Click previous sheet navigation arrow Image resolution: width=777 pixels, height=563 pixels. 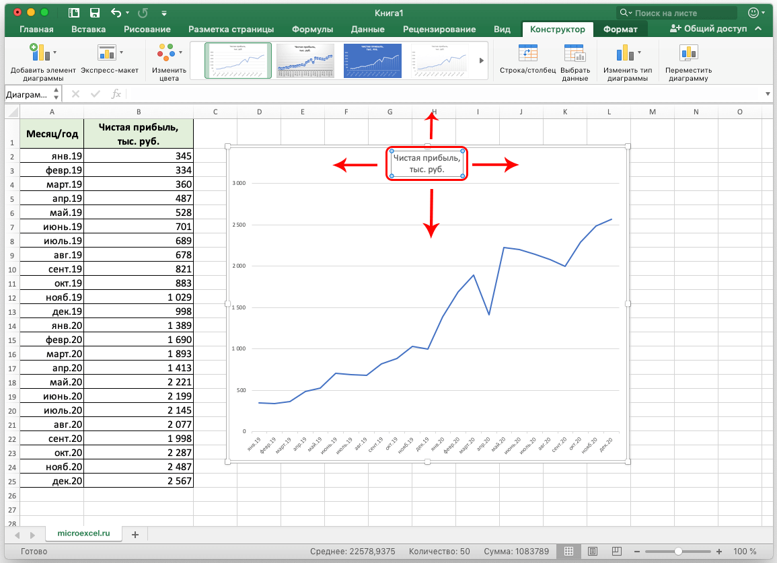17,535
